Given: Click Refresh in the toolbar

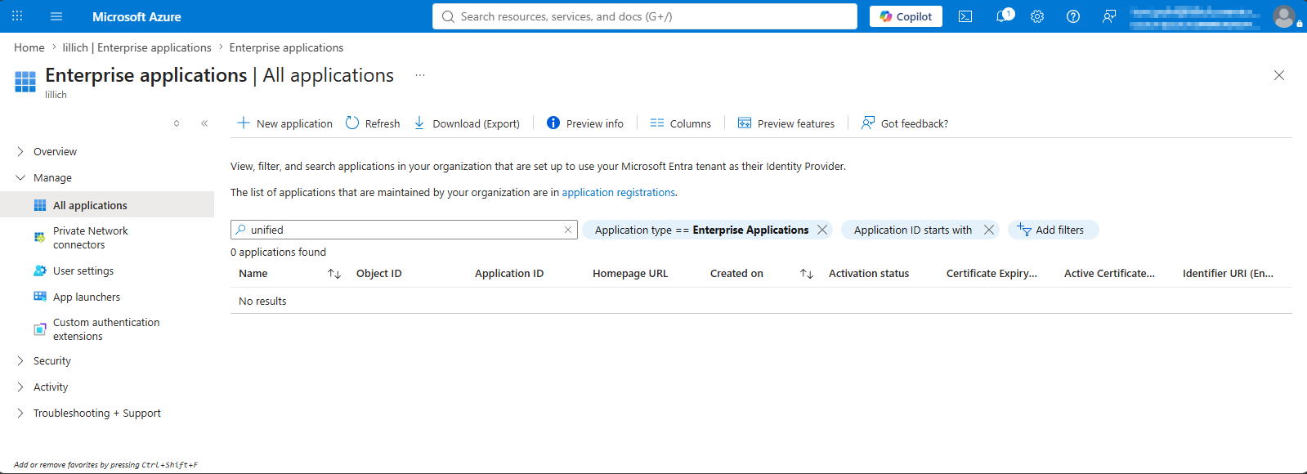Looking at the screenshot, I should 373,123.
